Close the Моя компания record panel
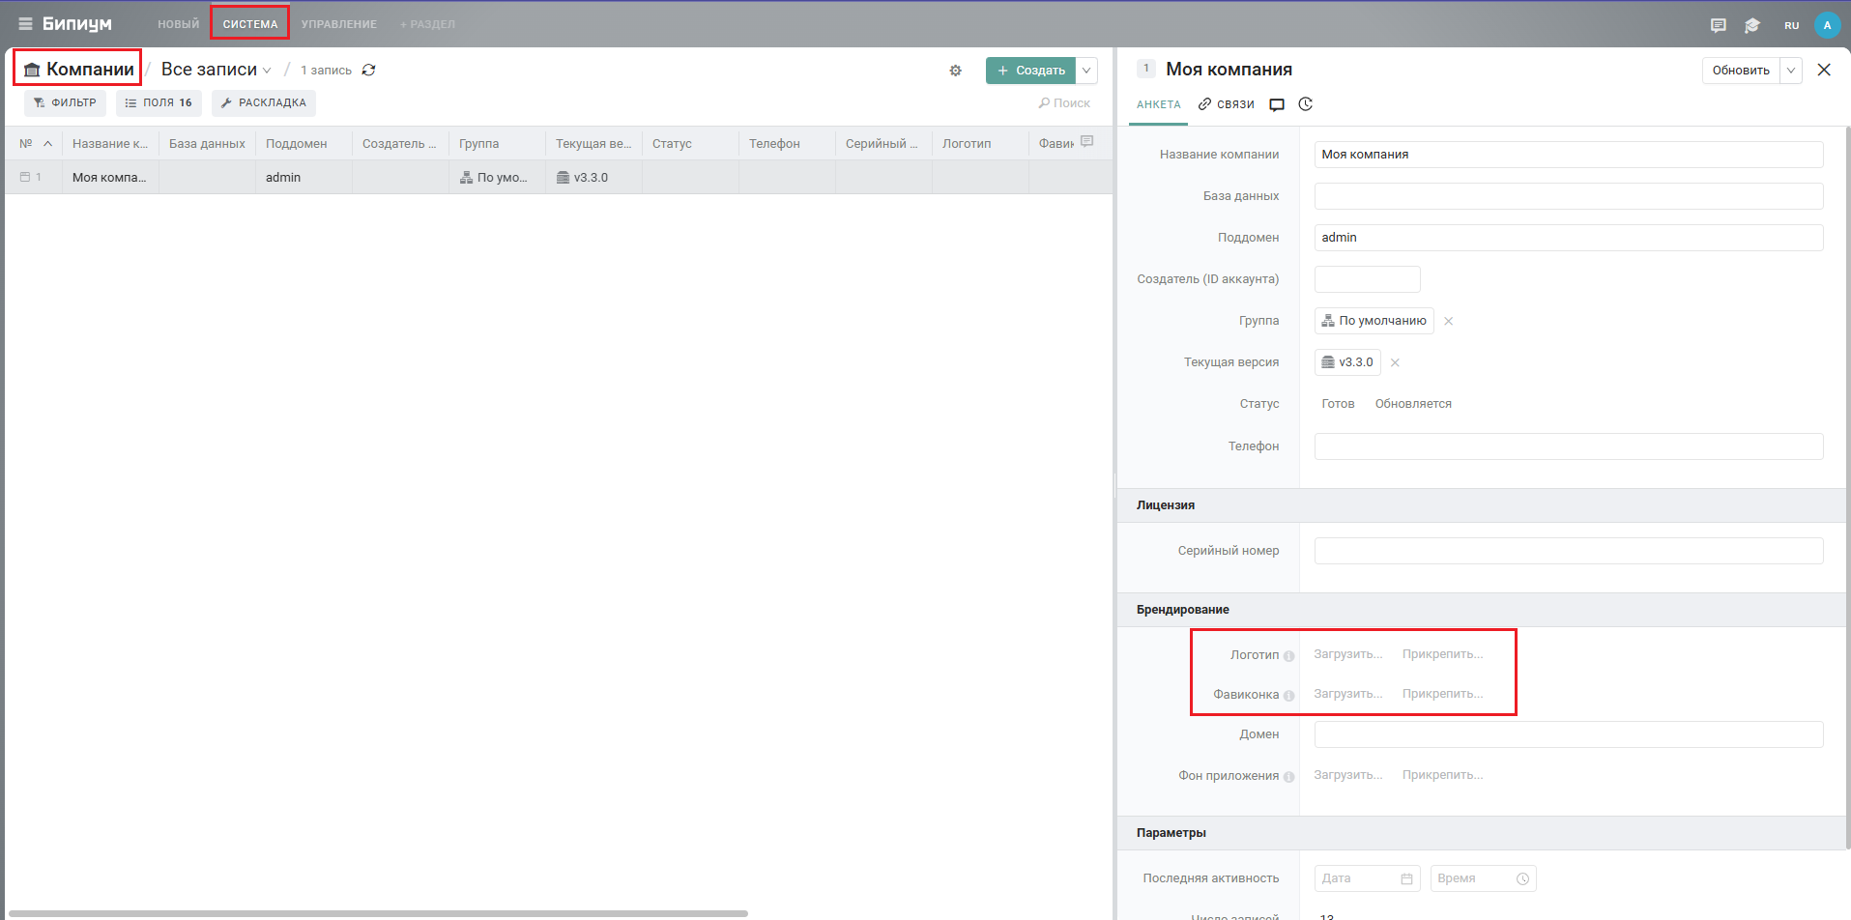Viewport: 1851px width, 920px height. [1824, 70]
